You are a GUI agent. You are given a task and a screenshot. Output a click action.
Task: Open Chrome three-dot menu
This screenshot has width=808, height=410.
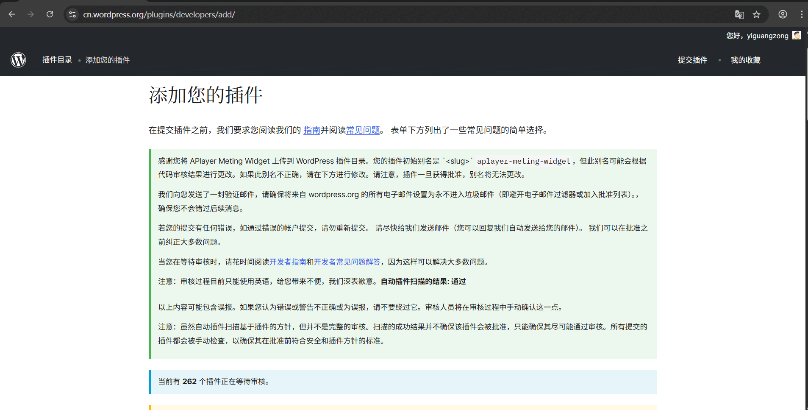click(801, 14)
